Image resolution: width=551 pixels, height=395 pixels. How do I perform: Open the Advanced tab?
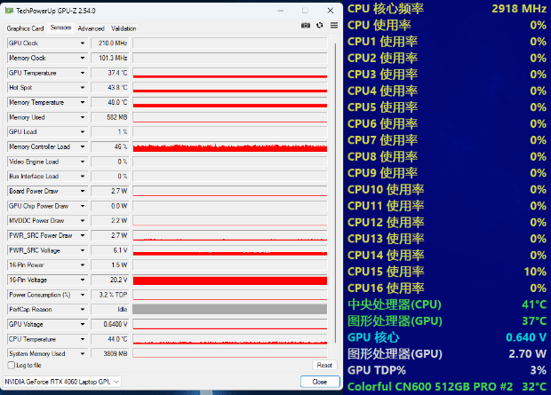point(91,28)
